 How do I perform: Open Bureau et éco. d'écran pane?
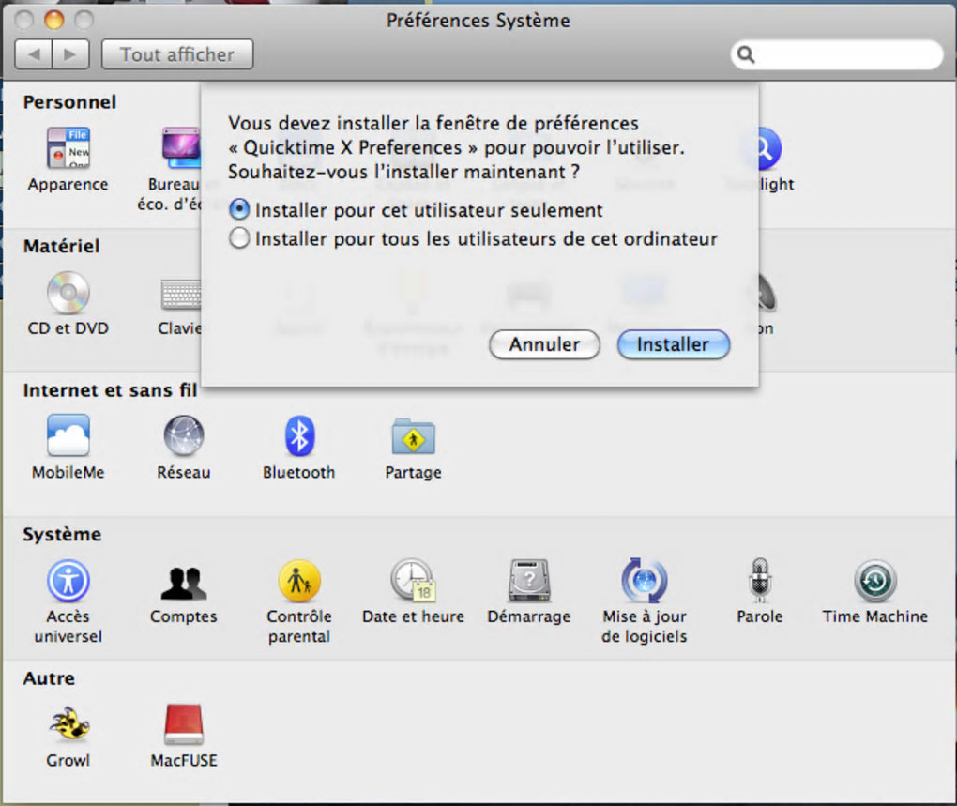[x=181, y=148]
